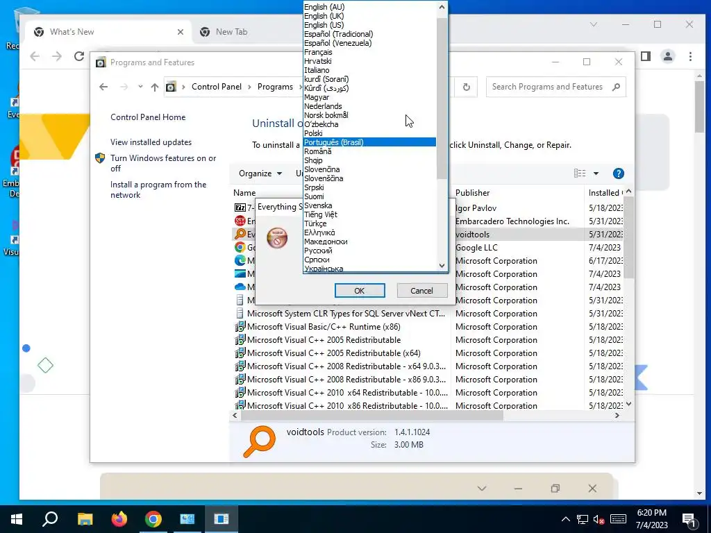This screenshot has height=533, width=711.
Task: Select the Microsoft Edge program icon
Action: 240,261
